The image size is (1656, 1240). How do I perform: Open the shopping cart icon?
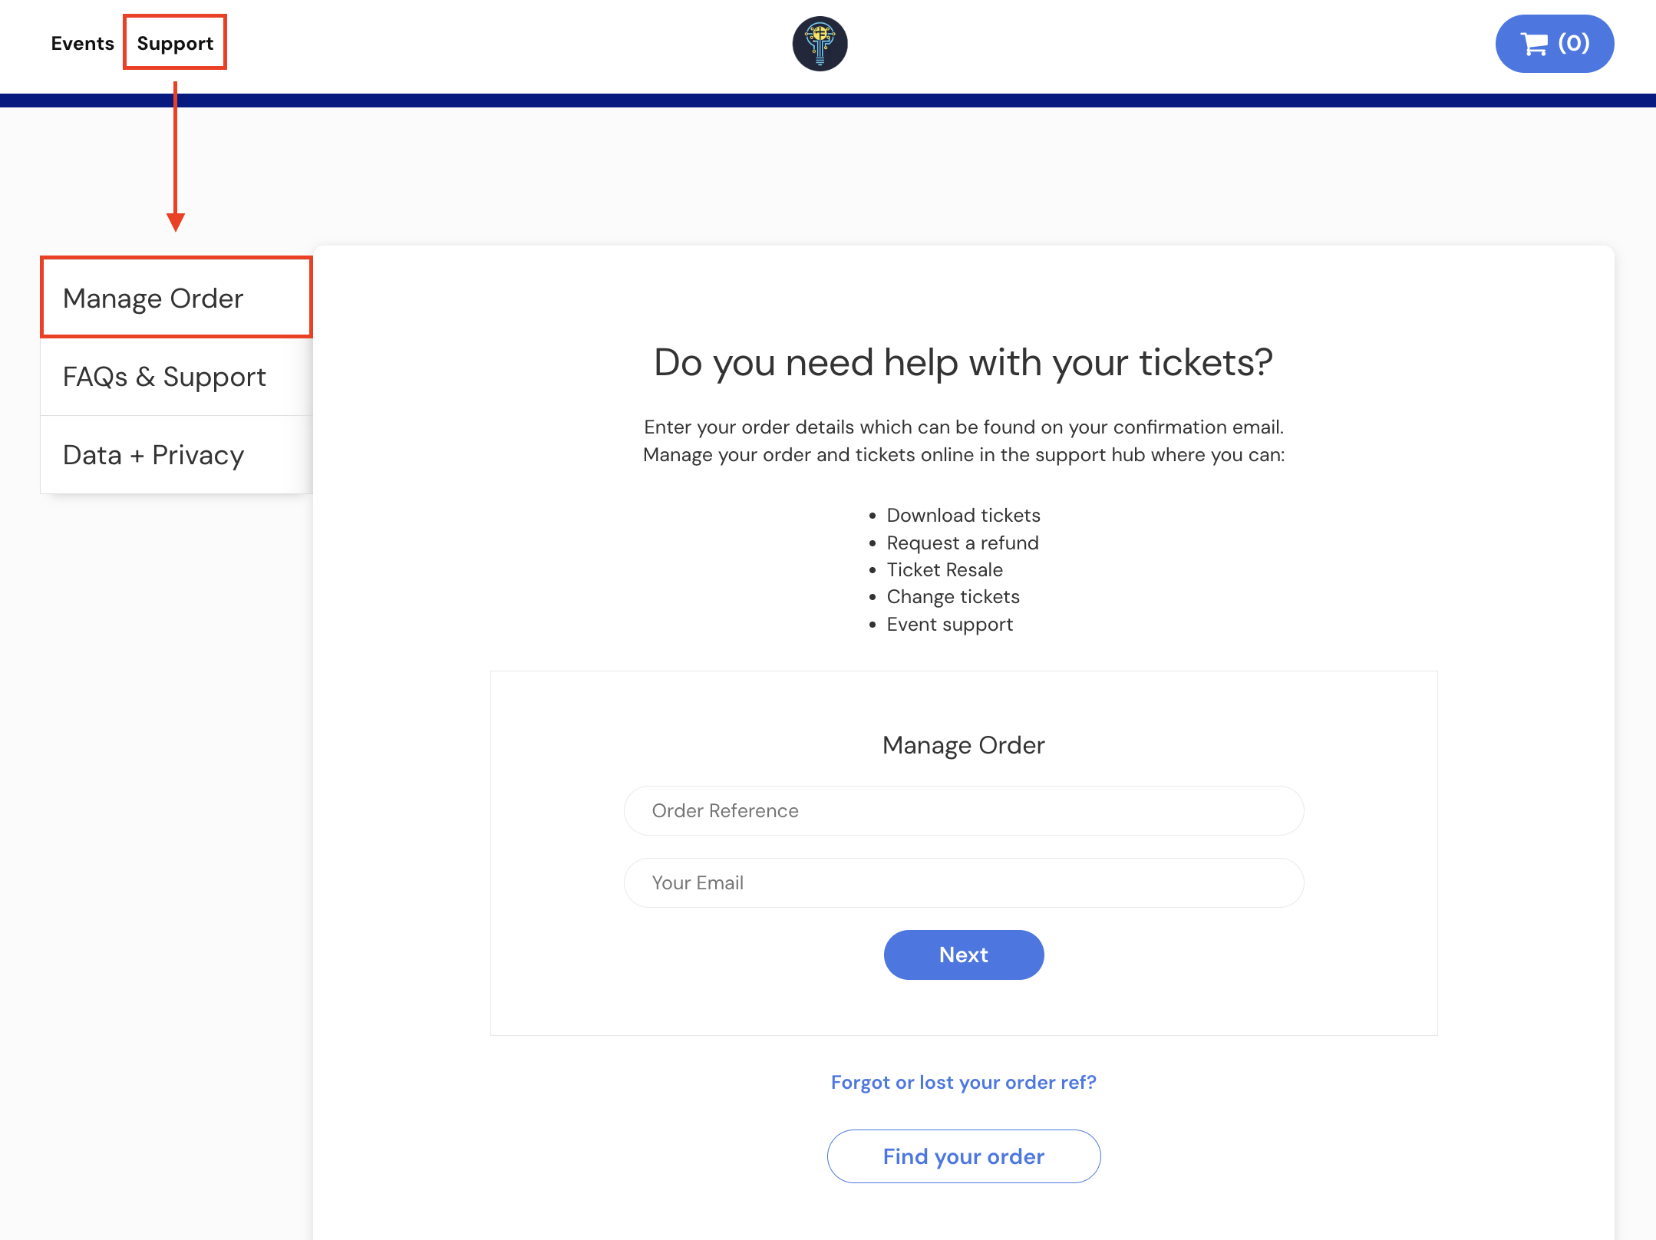1533,44
